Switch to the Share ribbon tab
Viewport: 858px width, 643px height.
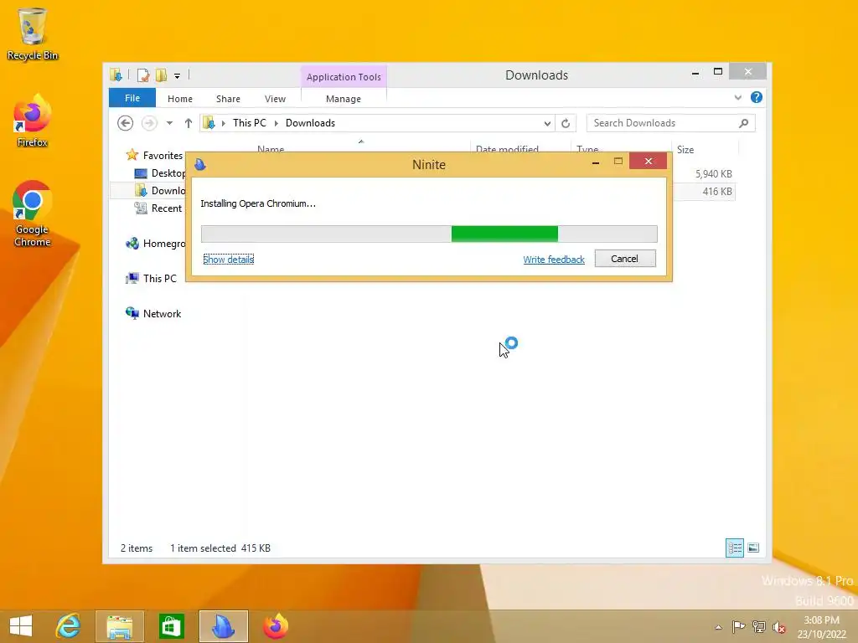pos(228,99)
